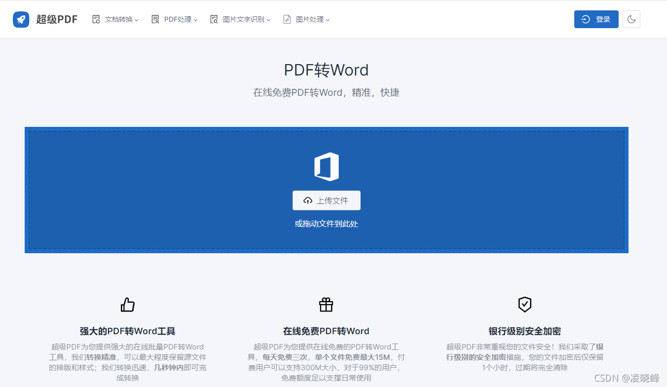667x387 pixels.
Task: Click the 在线免费PDF转Word heading
Action: point(326,331)
